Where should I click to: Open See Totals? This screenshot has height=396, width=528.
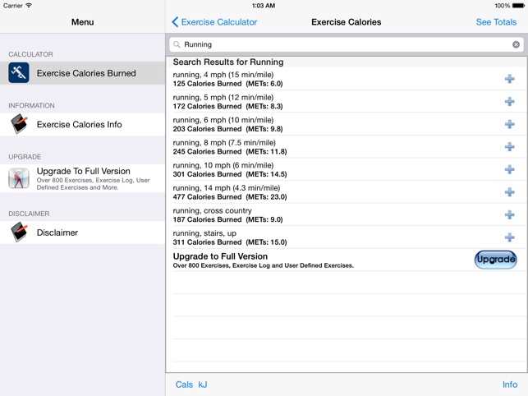[496, 22]
